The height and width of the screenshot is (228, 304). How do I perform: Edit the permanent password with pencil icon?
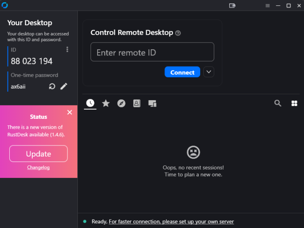(64, 86)
